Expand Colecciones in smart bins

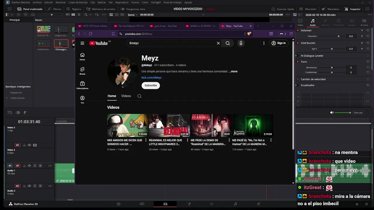click(x=7, y=98)
